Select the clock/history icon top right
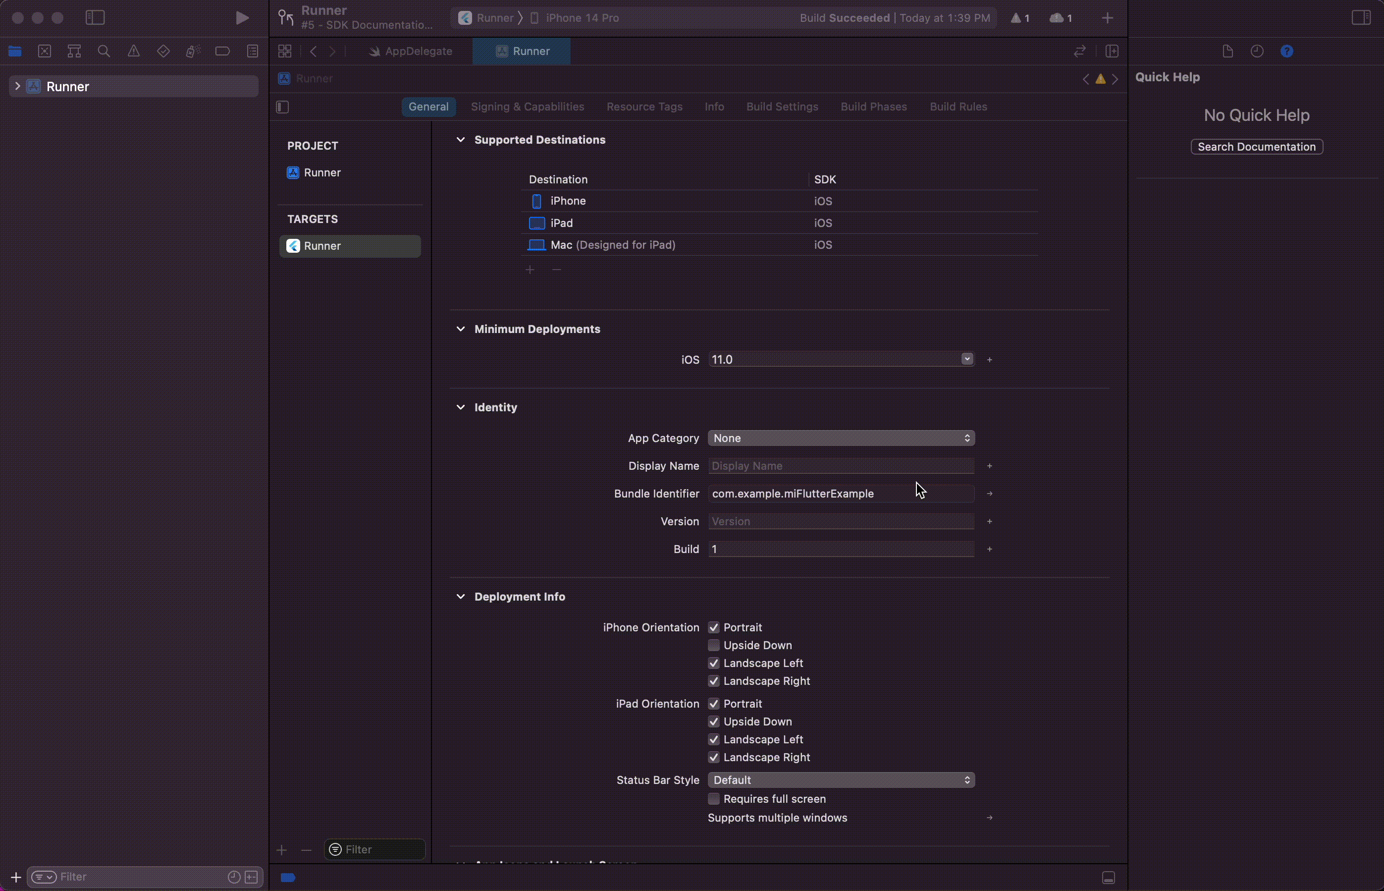This screenshot has height=891, width=1384. (x=1257, y=51)
